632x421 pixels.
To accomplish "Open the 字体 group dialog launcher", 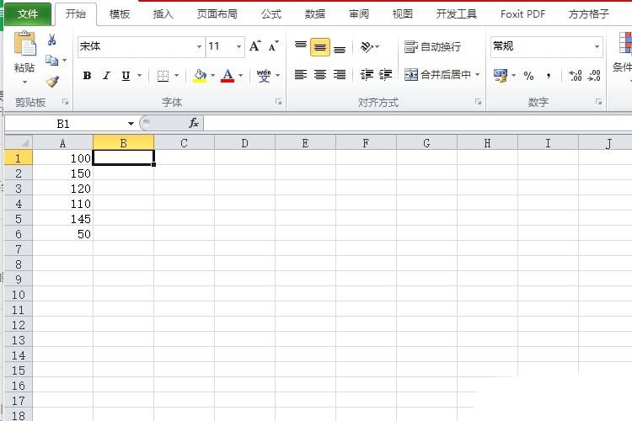I will coord(279,102).
